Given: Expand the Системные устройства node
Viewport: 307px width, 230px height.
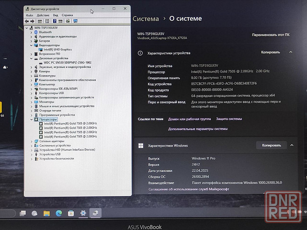Looking at the screenshot, I should pos(32,146).
